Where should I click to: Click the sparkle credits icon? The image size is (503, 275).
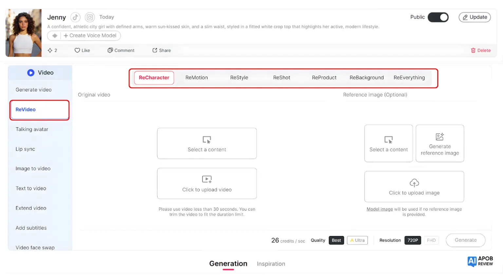(50, 50)
